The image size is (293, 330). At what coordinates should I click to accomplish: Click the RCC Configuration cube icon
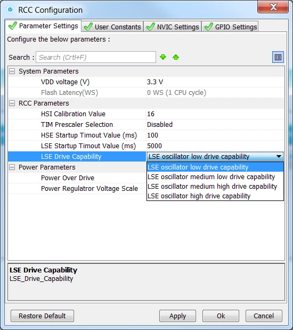(10, 10)
